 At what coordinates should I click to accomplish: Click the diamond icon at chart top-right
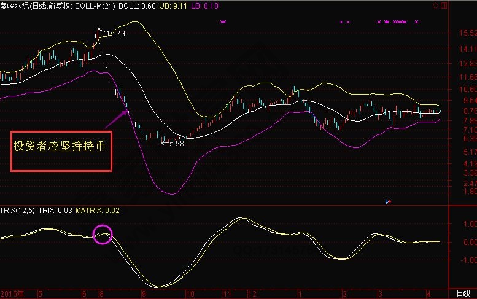(x=436, y=6)
